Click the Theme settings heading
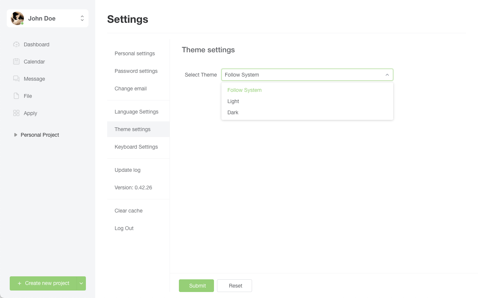This screenshot has width=478, height=298. point(208,50)
